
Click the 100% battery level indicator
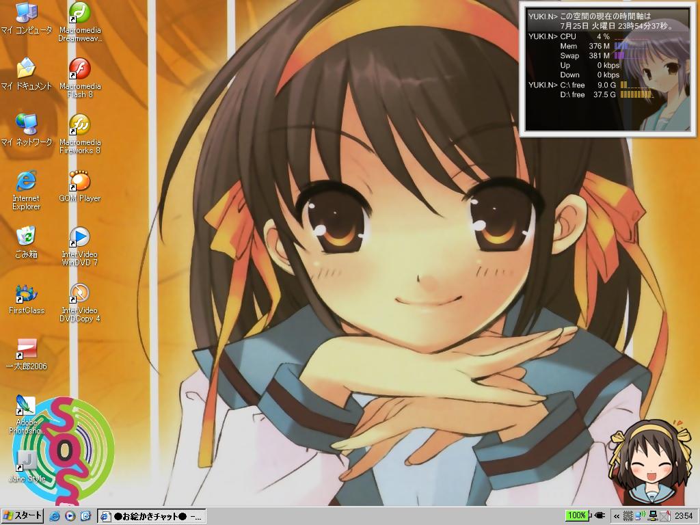577,515
